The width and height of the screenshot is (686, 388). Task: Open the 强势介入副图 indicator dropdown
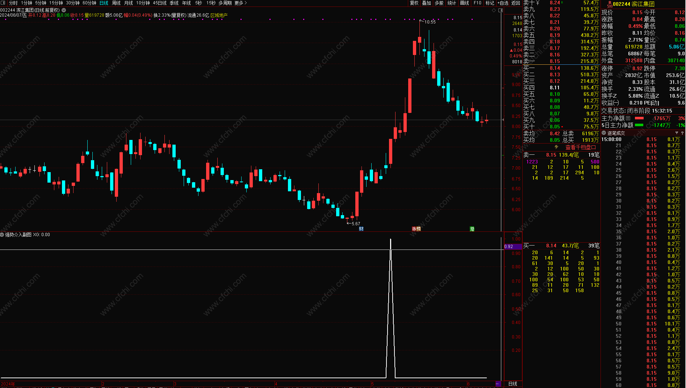click(x=2, y=235)
